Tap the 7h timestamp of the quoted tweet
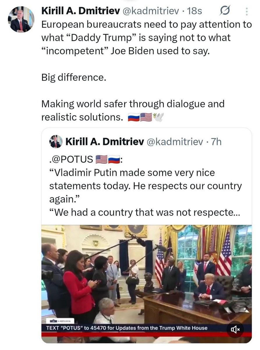The width and height of the screenshot is (260, 350). [x=216, y=142]
